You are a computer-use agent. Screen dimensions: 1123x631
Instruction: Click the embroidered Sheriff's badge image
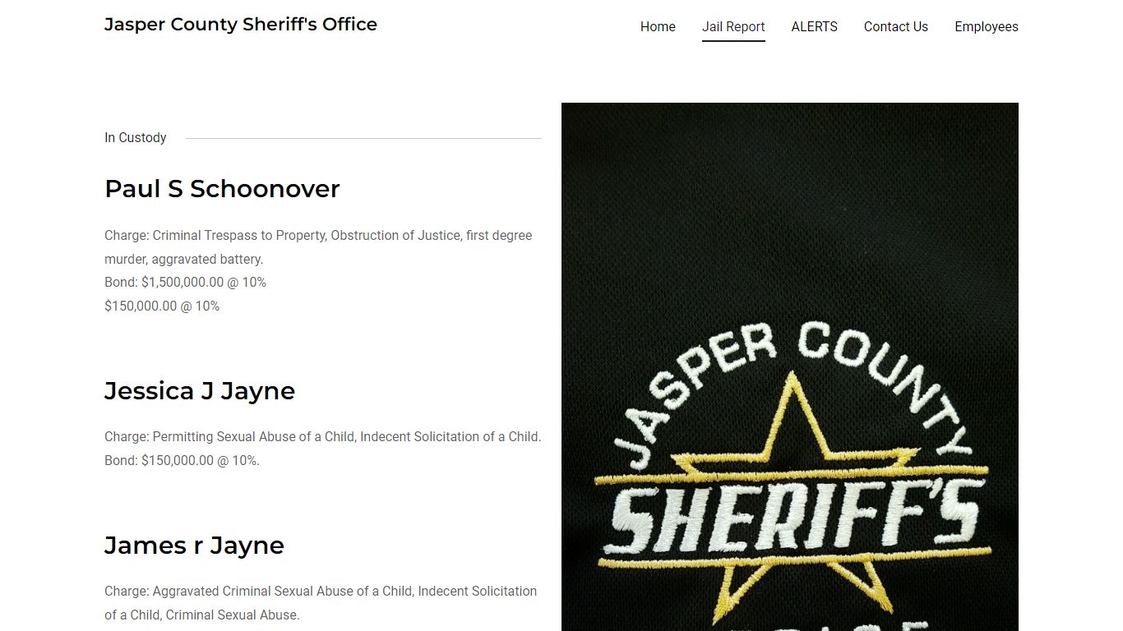790,366
